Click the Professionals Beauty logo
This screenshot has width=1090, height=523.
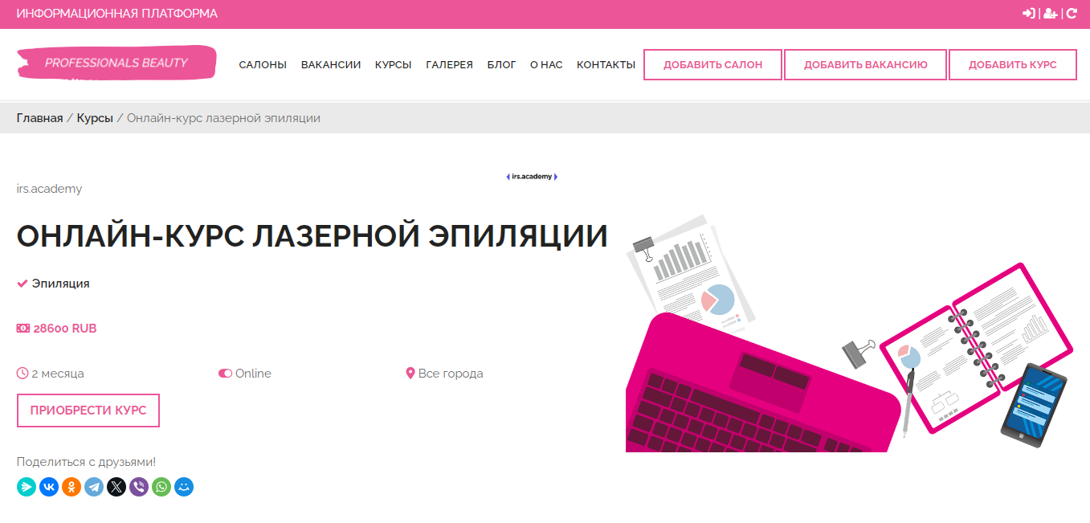(116, 63)
